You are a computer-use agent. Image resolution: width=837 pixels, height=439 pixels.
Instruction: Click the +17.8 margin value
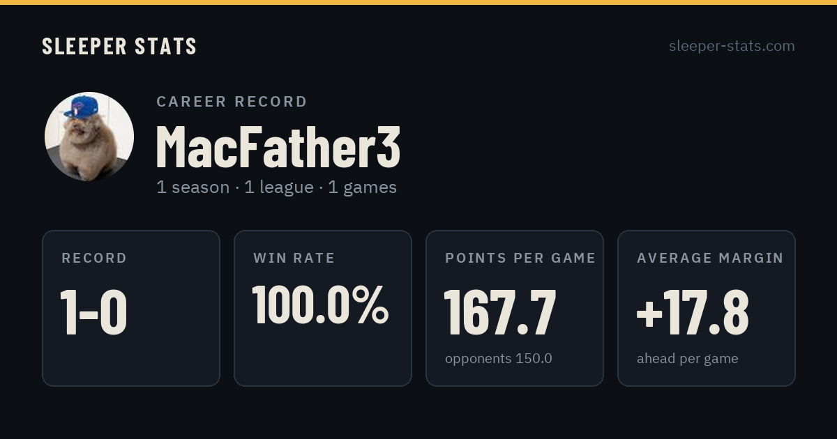pos(693,312)
